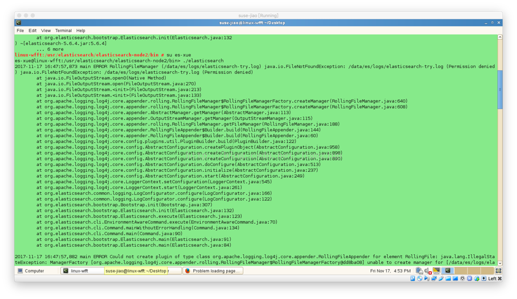The width and height of the screenshot is (517, 299).
Task: Switch to the fourth workspace in pager
Action: pos(487,270)
